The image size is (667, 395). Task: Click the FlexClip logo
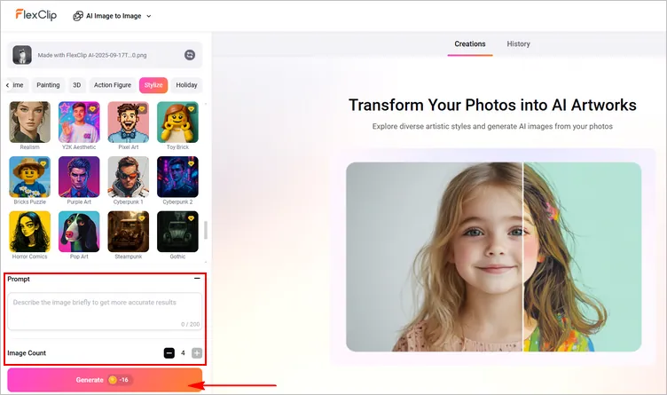[36, 15]
